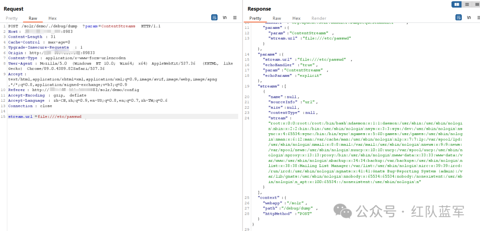Click the Response panel title
Screen dimensions: 480x231
tap(259, 9)
